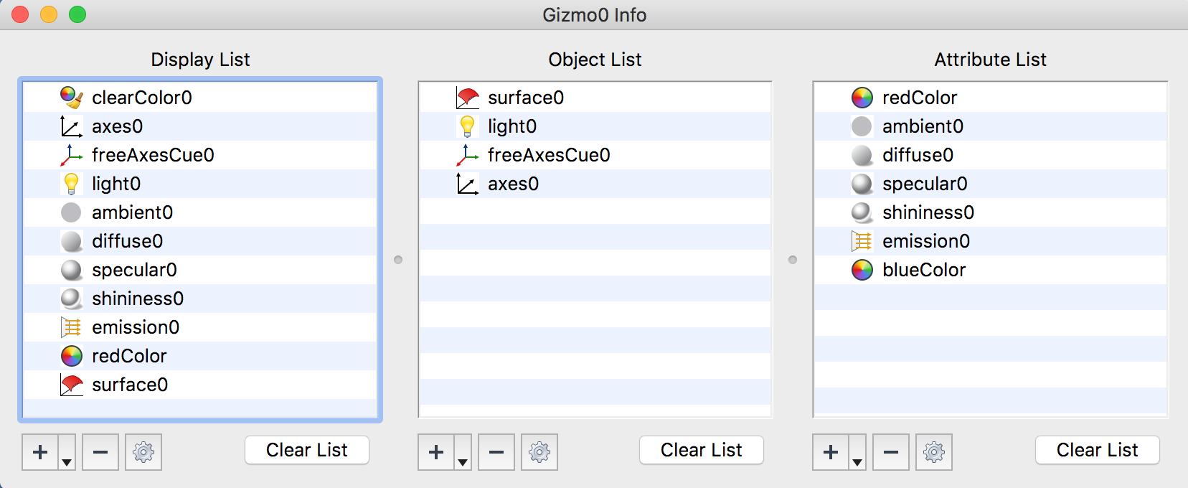Click the light bulb icon in Object List
This screenshot has height=488, width=1188.
pos(467,126)
